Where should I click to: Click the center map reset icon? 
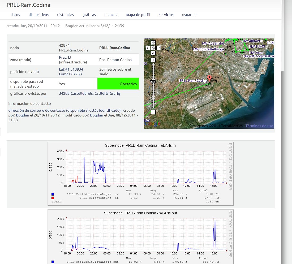153,48
